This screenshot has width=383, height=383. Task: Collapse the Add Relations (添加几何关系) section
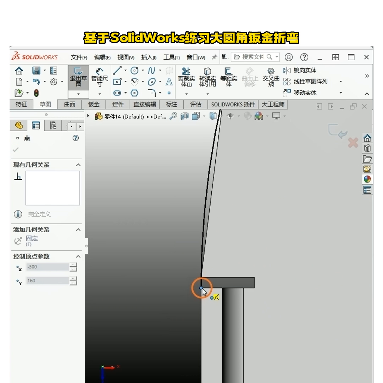point(78,229)
